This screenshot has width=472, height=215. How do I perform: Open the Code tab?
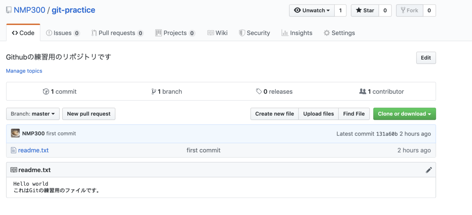pos(23,33)
